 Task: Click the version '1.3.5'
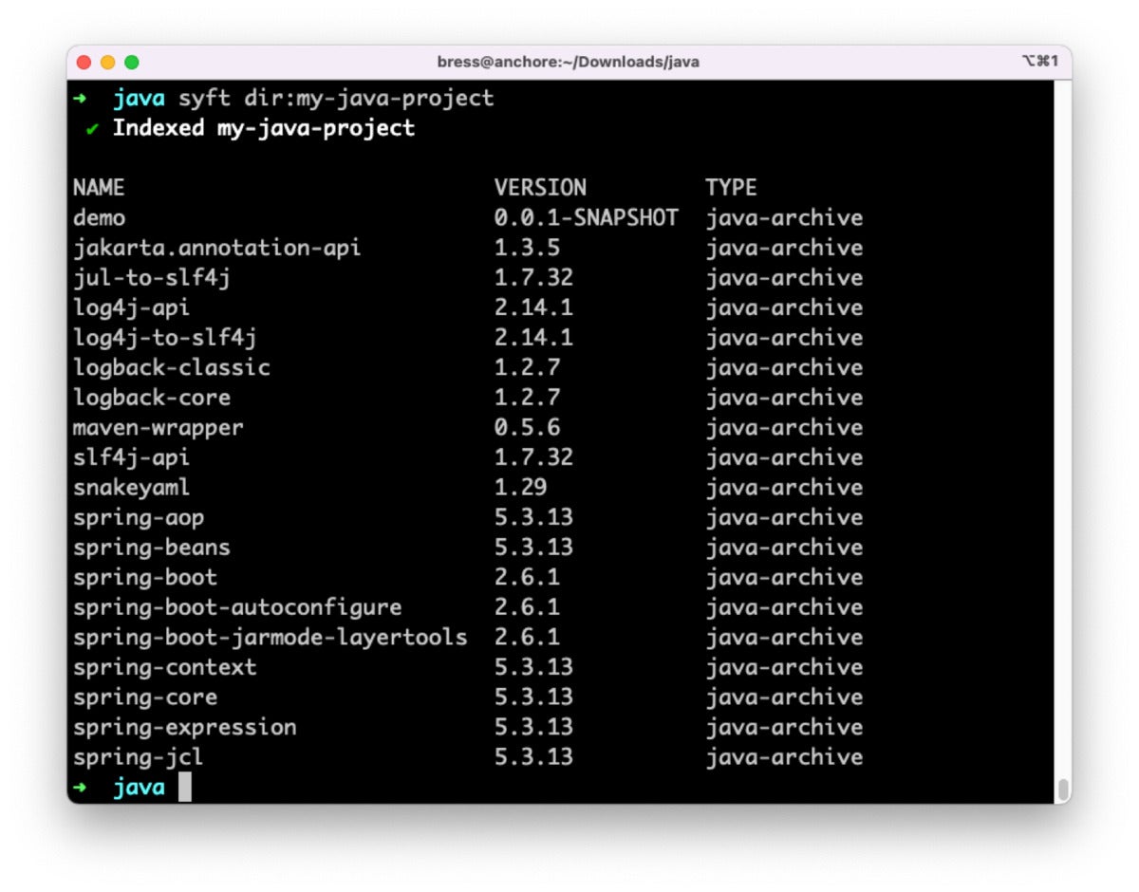(x=527, y=249)
